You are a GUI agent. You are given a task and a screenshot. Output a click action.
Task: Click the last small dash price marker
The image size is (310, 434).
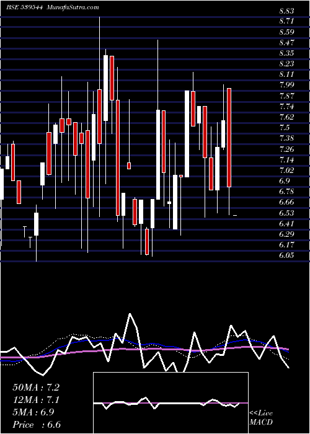[x=235, y=215]
